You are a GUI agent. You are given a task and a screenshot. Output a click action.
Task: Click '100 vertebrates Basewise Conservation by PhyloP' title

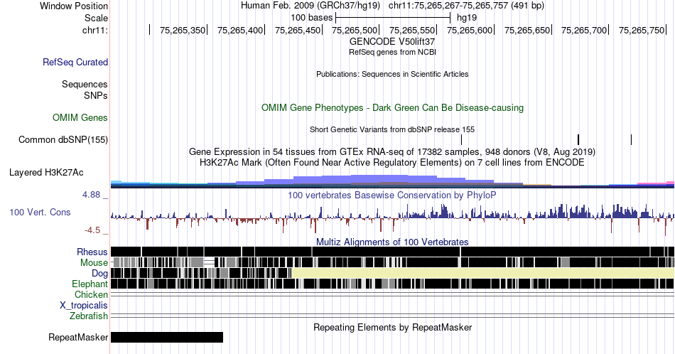392,195
